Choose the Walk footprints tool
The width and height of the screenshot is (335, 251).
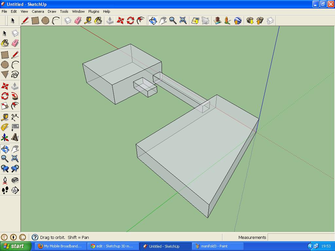point(5,190)
